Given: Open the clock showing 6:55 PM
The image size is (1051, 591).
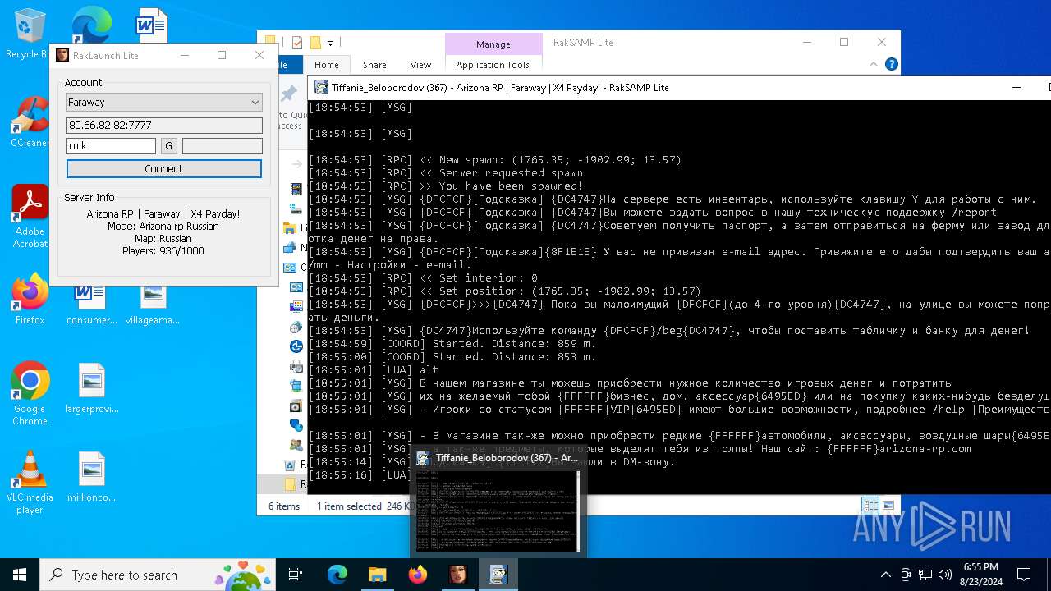Looking at the screenshot, I should [980, 575].
